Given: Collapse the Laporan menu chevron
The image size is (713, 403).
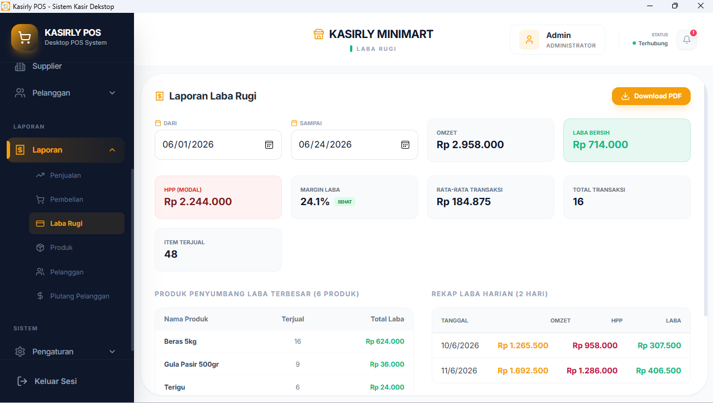Looking at the screenshot, I should point(112,150).
